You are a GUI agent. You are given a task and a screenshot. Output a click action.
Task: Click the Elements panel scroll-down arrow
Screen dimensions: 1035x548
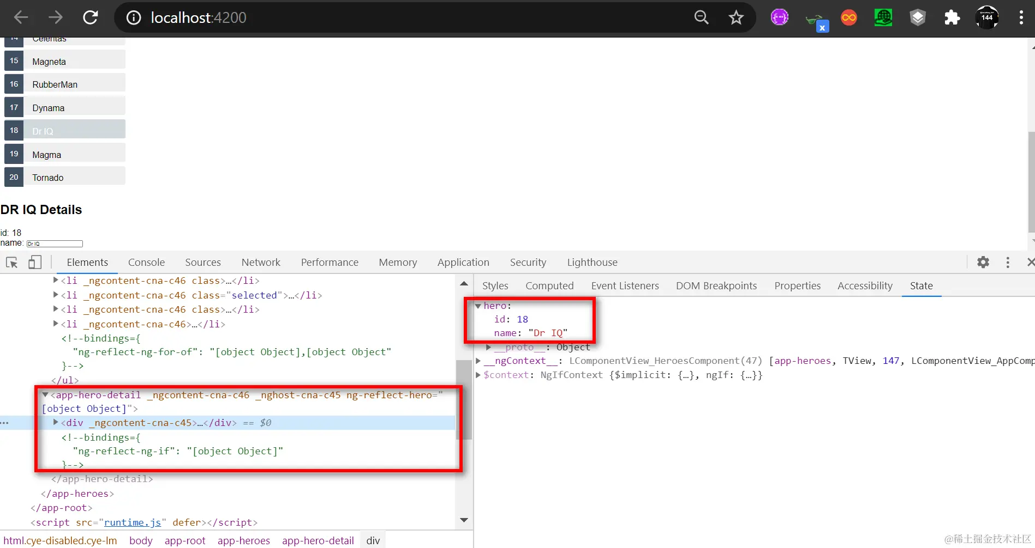tap(464, 520)
